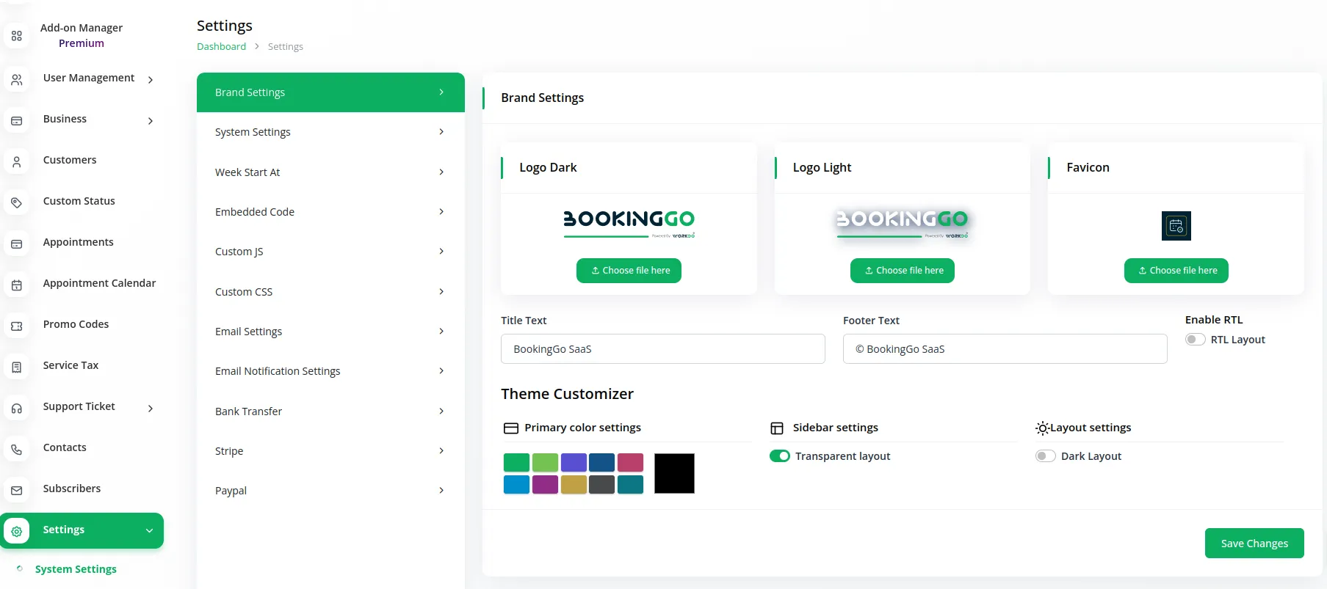Viewport: 1327px width, 589px height.
Task: Click the Contacts phone icon
Action: click(x=17, y=449)
